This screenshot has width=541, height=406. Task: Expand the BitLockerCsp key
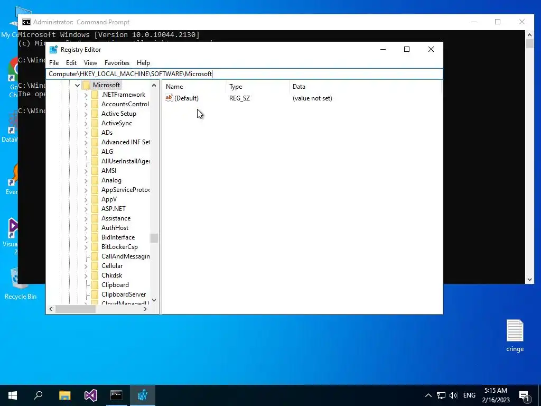86,247
